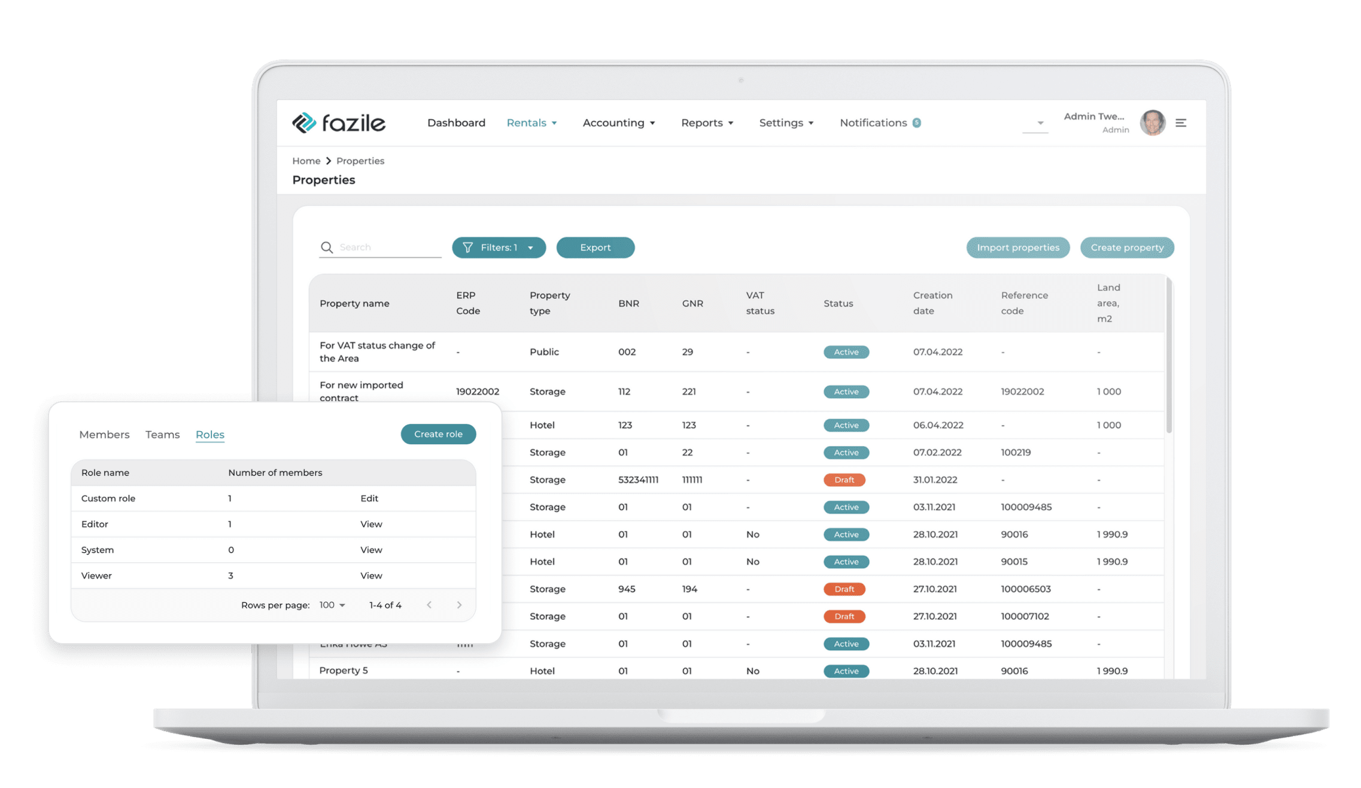Viewport: 1361px width, 788px height.
Task: Go to next page with right chevron arrow
Action: click(459, 605)
